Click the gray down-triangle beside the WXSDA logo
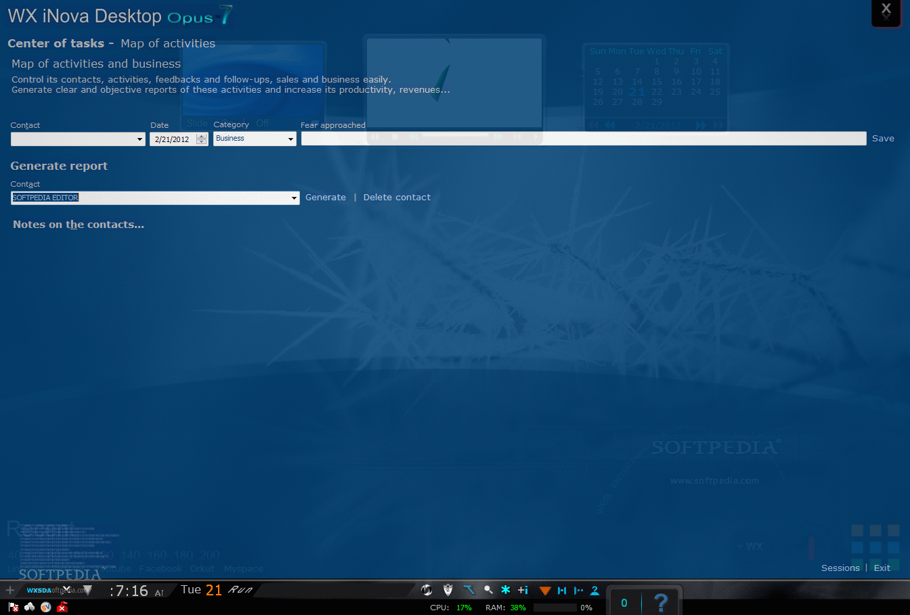 [x=87, y=591]
